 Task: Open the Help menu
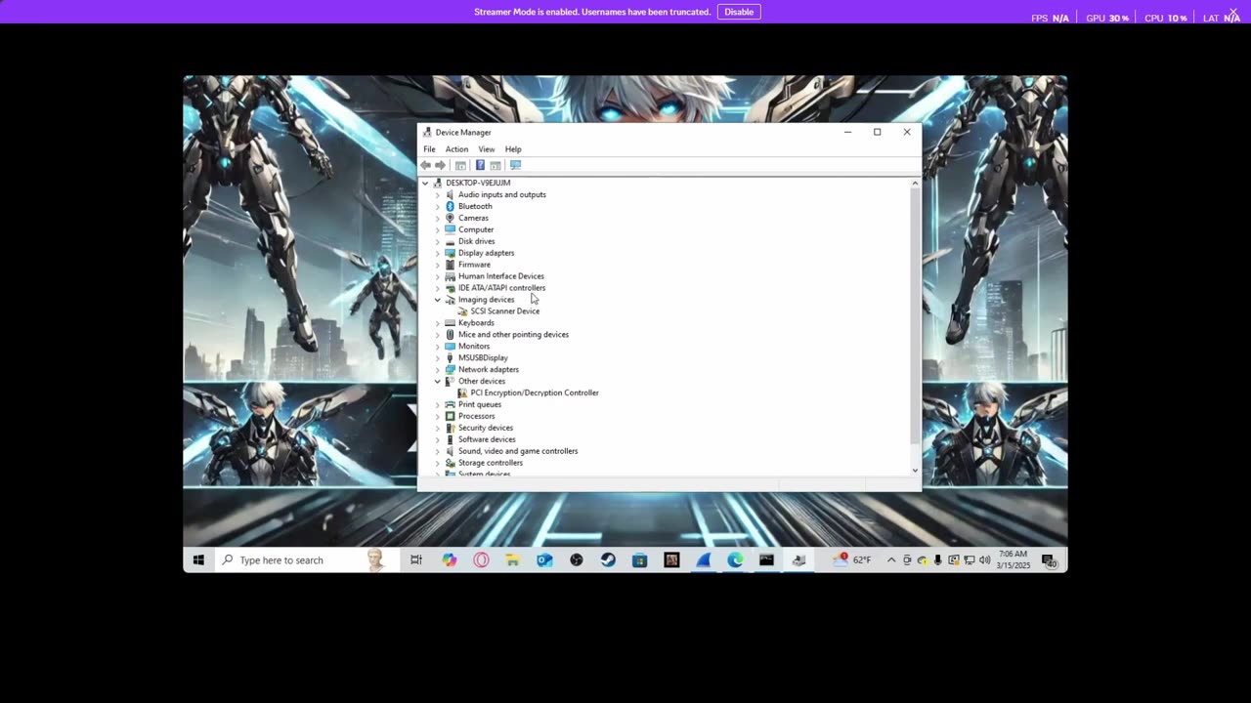pos(513,149)
